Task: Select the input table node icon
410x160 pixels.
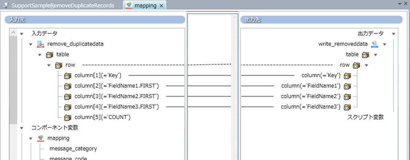Action: (x=50, y=55)
